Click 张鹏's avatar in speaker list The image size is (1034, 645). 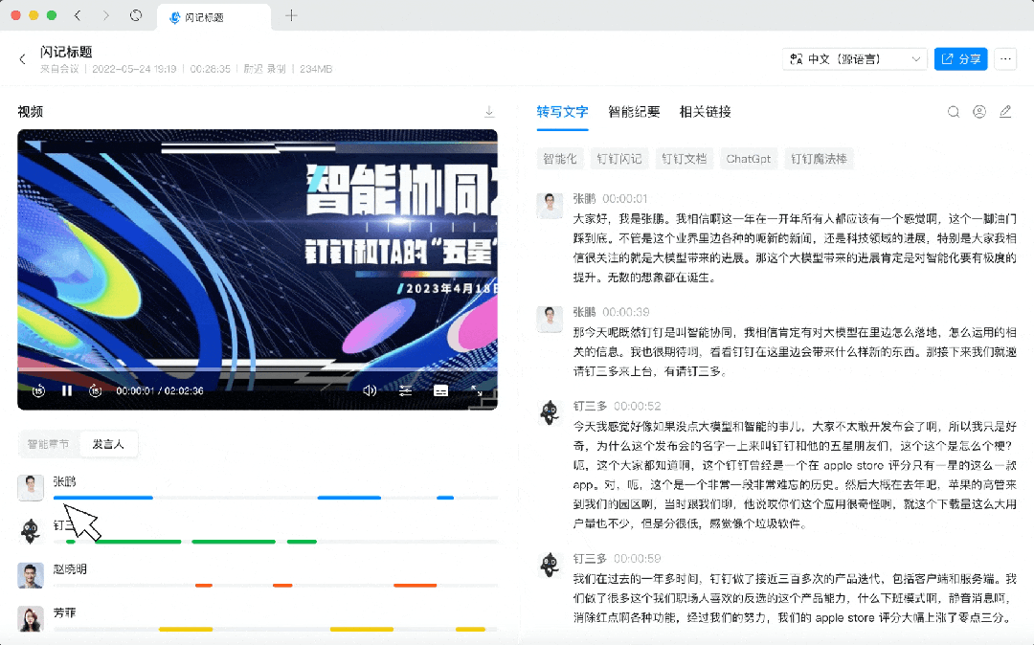[x=31, y=487]
